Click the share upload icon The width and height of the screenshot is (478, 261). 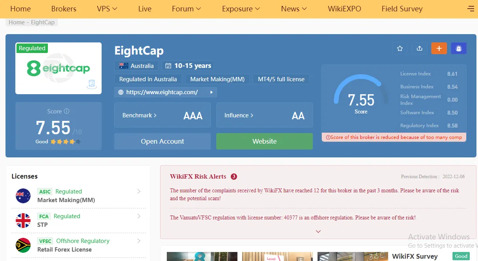[x=420, y=48]
